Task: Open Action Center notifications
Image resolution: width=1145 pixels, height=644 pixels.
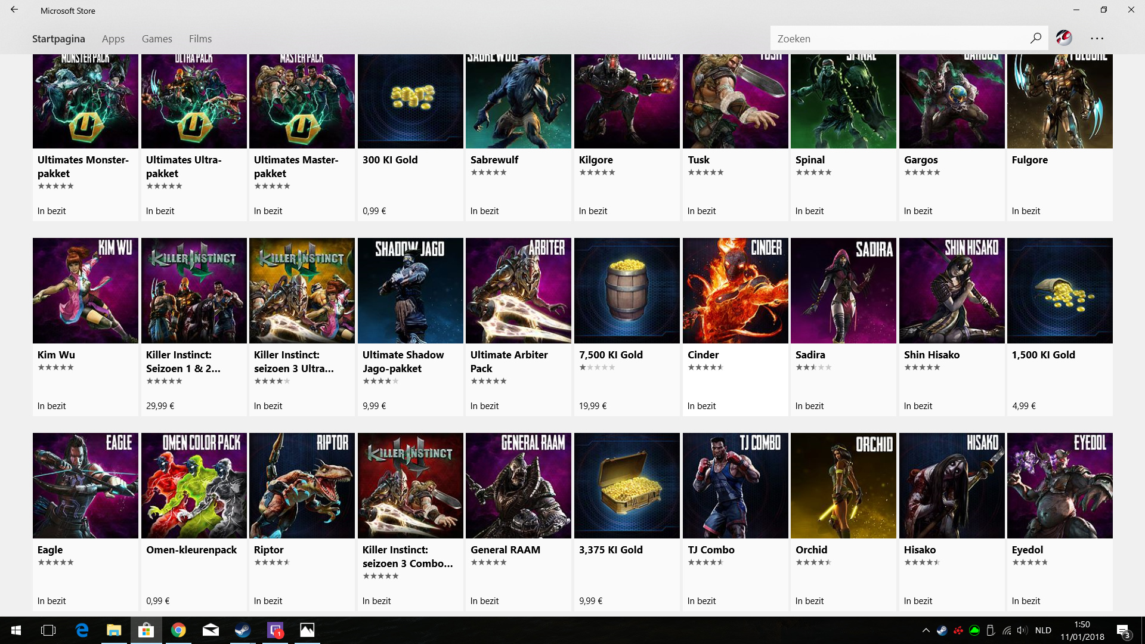Action: [1124, 631]
